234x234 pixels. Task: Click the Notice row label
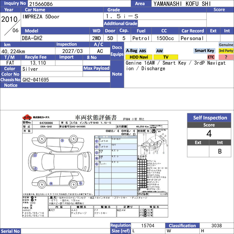coord(11,85)
